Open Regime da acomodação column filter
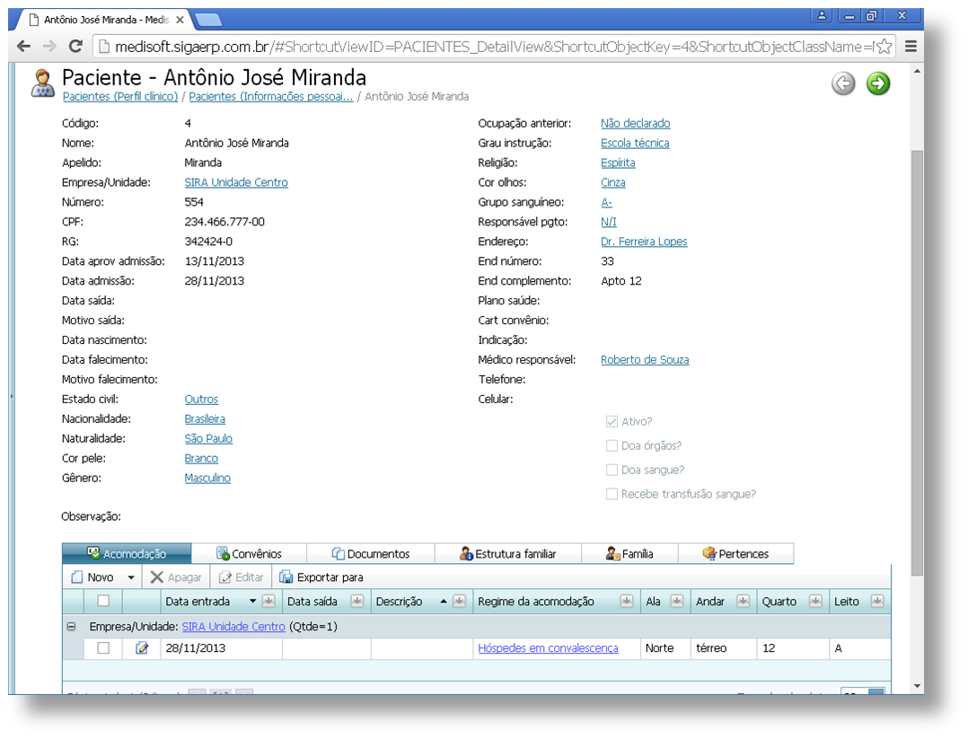Viewport: 968px width, 739px height. click(x=627, y=601)
